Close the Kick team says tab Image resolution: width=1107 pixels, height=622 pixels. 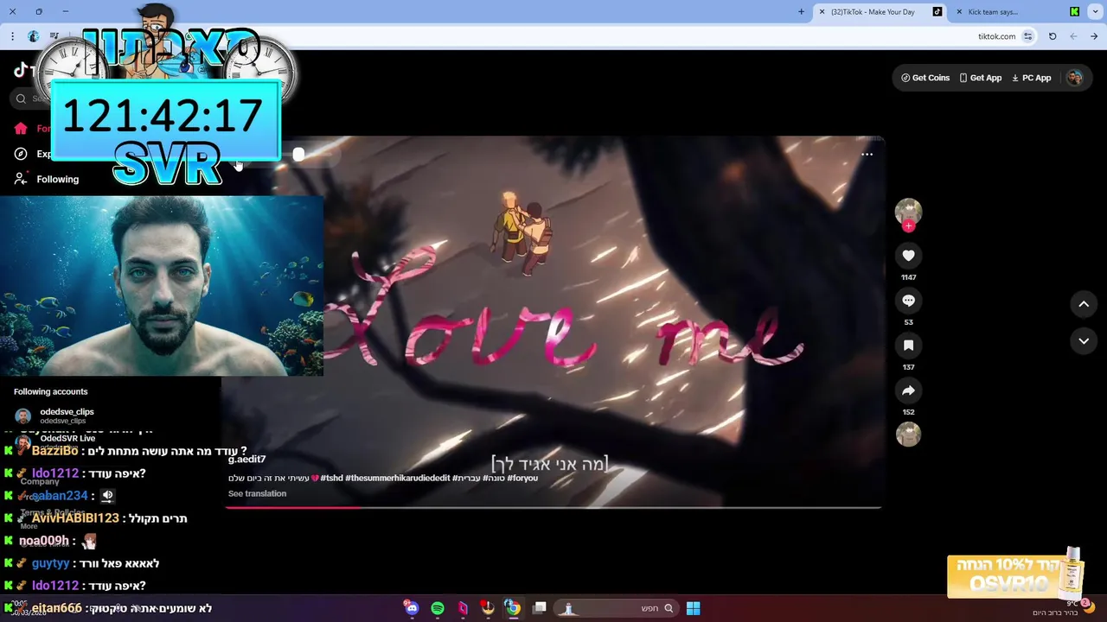click(x=958, y=12)
